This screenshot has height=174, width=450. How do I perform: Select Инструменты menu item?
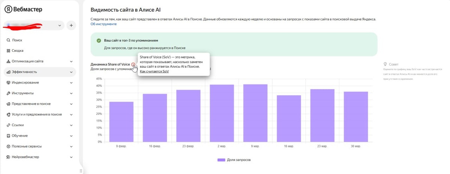pos(40,93)
